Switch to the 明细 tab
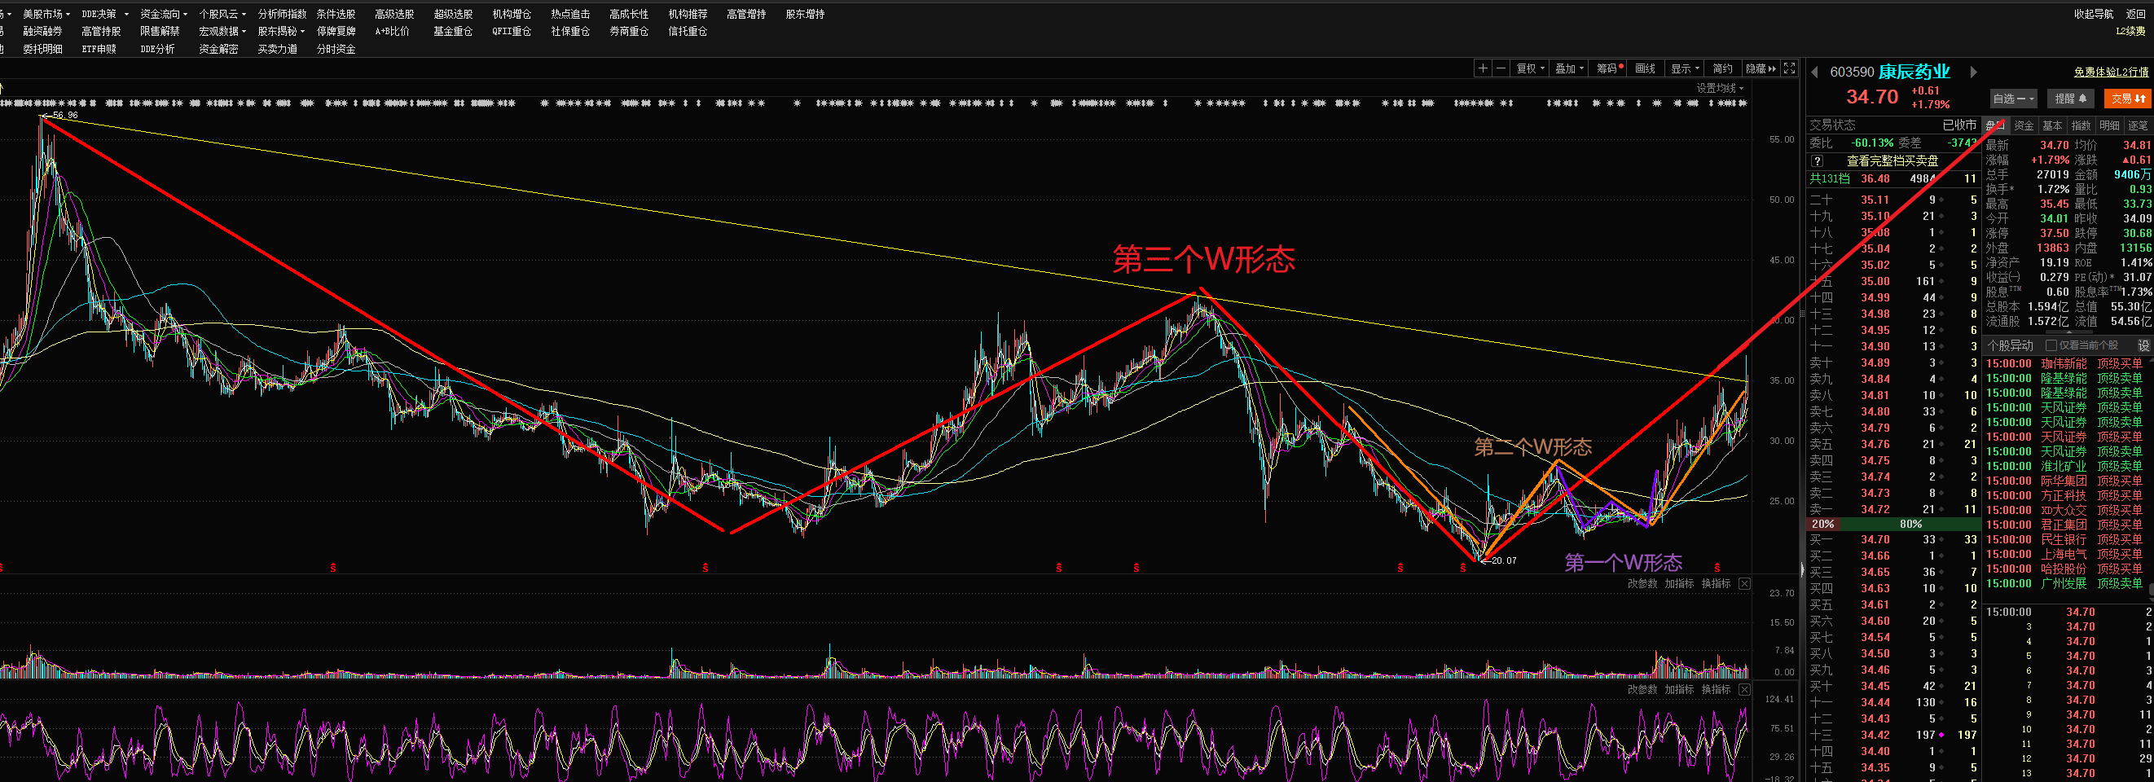The width and height of the screenshot is (2154, 782). pos(2110,125)
